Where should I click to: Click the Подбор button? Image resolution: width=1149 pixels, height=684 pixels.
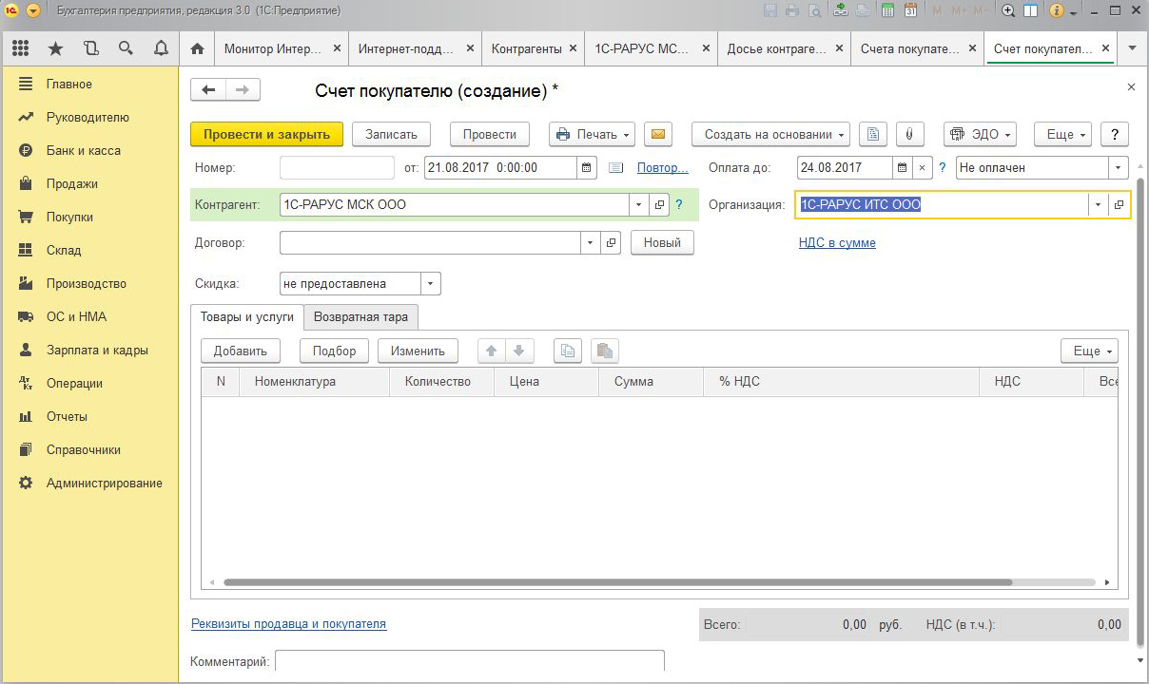pos(334,351)
